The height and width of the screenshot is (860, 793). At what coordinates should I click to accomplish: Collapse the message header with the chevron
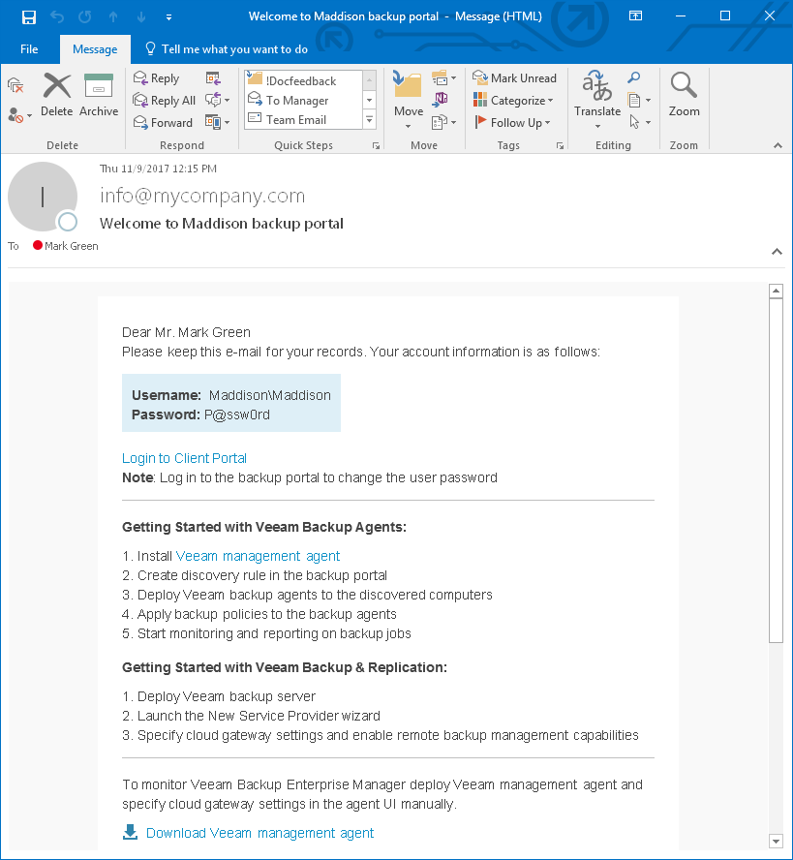pyautogui.click(x=777, y=251)
